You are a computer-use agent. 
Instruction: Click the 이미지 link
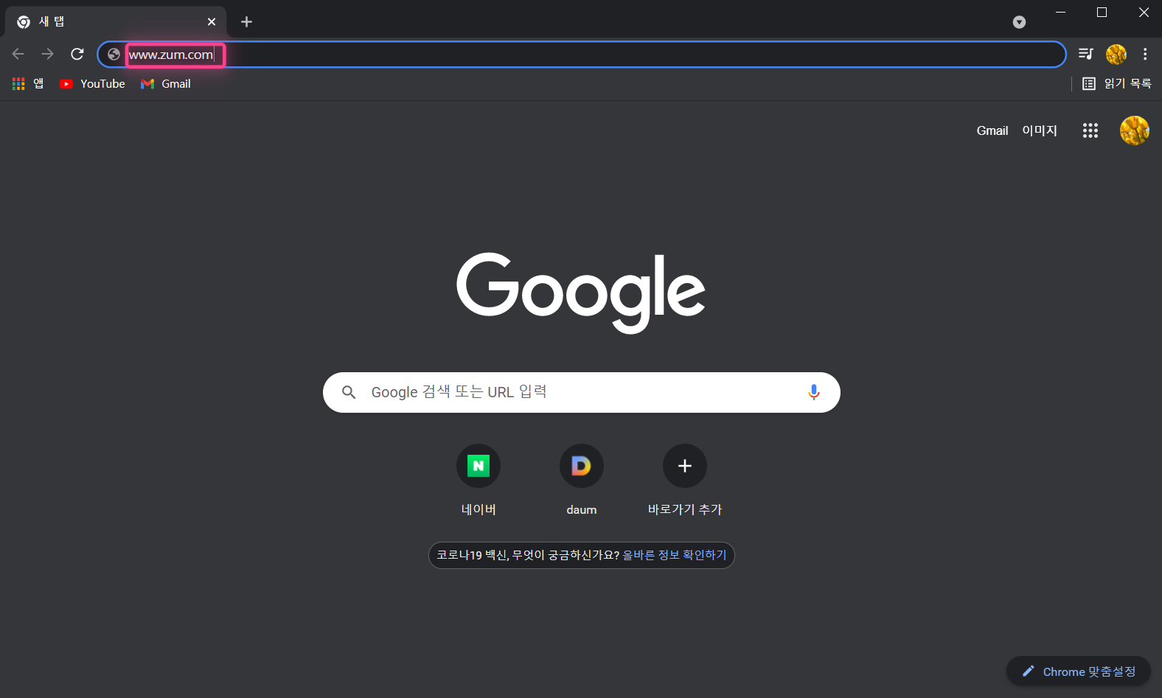(1040, 130)
